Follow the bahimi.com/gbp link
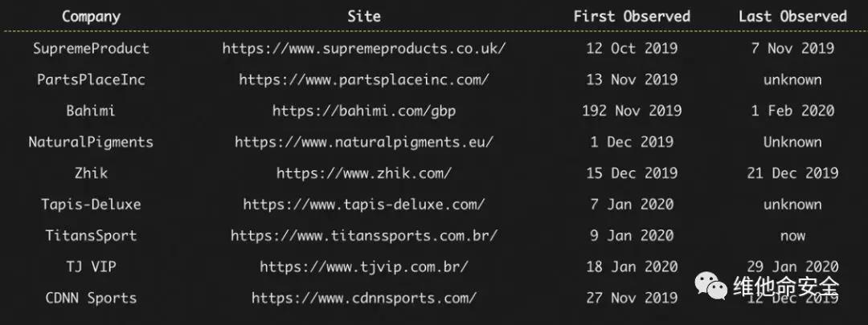The height and width of the screenshot is (325, 868). [x=364, y=111]
